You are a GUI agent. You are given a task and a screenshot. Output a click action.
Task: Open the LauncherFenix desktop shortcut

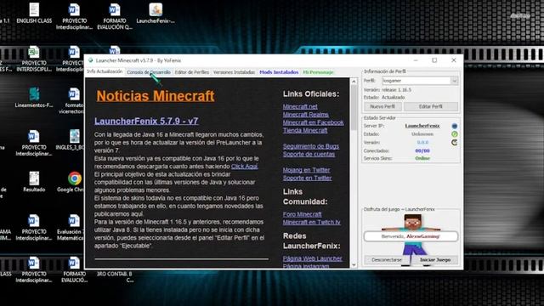156,14
